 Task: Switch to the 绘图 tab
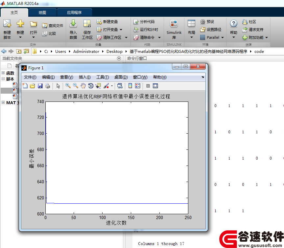[42, 12]
